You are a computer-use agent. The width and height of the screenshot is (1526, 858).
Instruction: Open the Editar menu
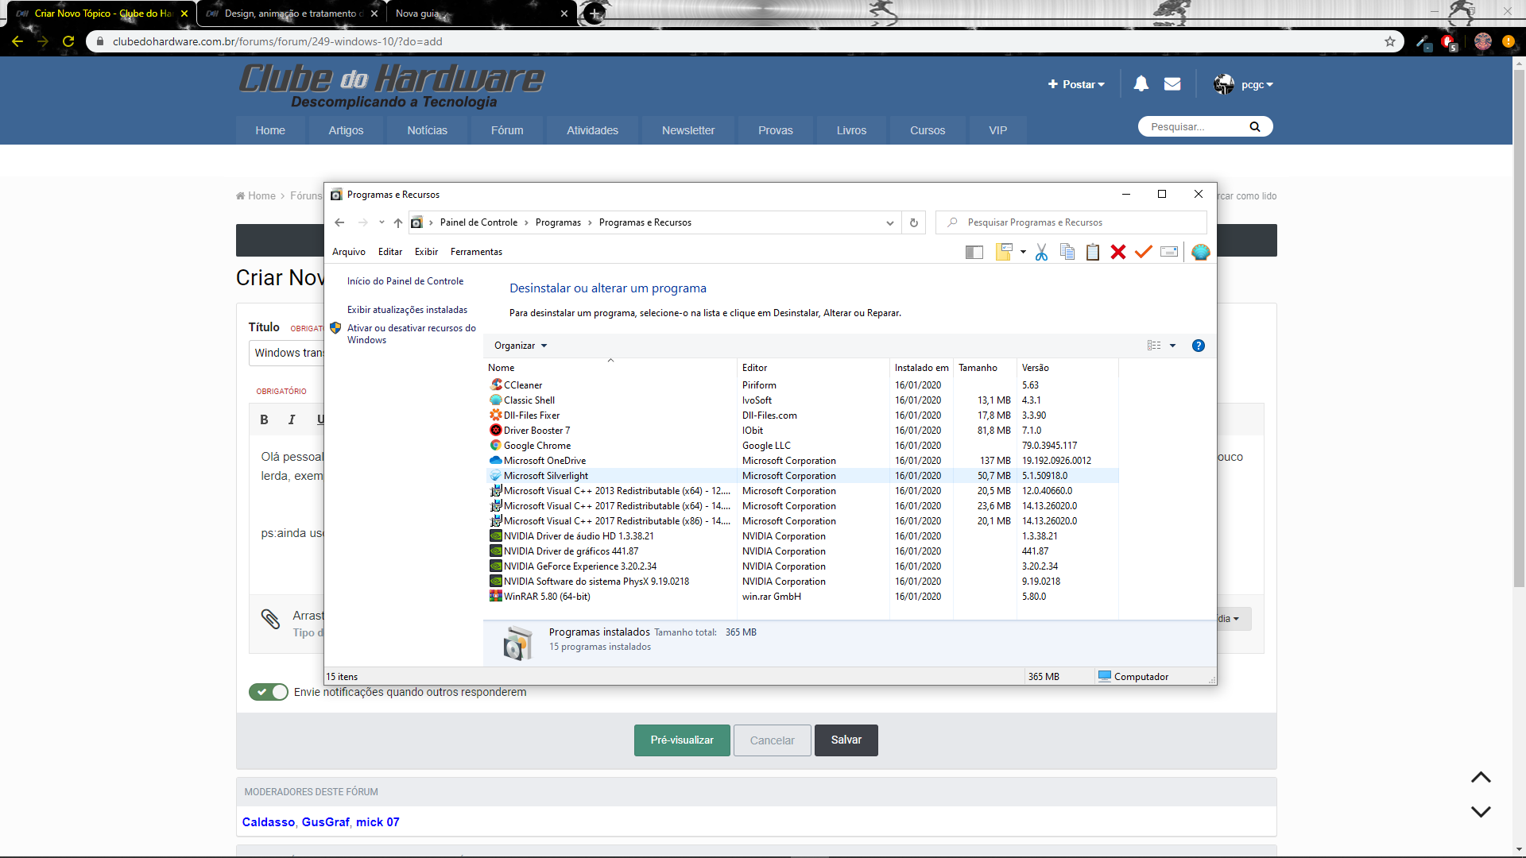coord(389,252)
